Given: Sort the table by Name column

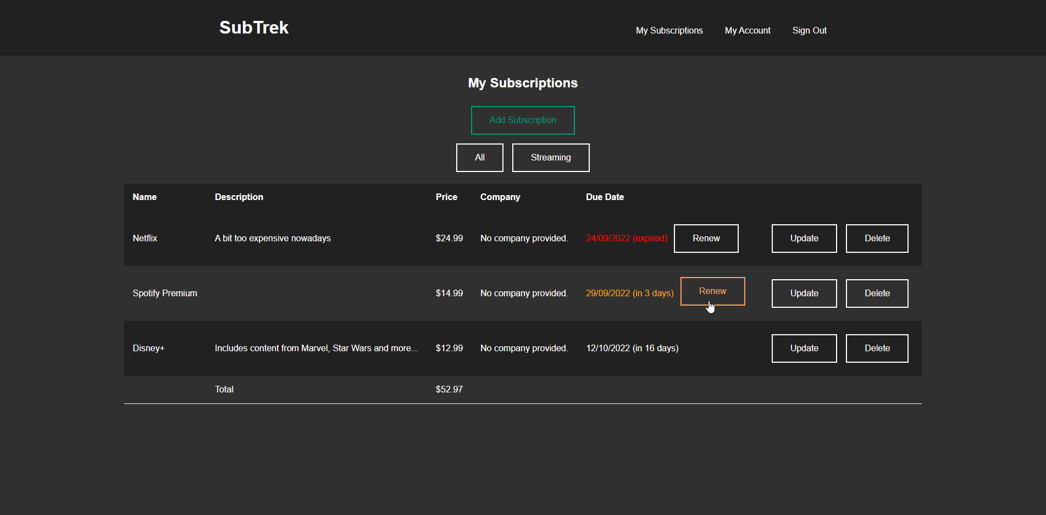Looking at the screenshot, I should 144,196.
